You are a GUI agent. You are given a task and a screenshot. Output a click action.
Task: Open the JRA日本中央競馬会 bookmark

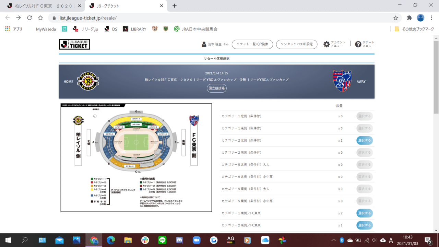coord(196,29)
